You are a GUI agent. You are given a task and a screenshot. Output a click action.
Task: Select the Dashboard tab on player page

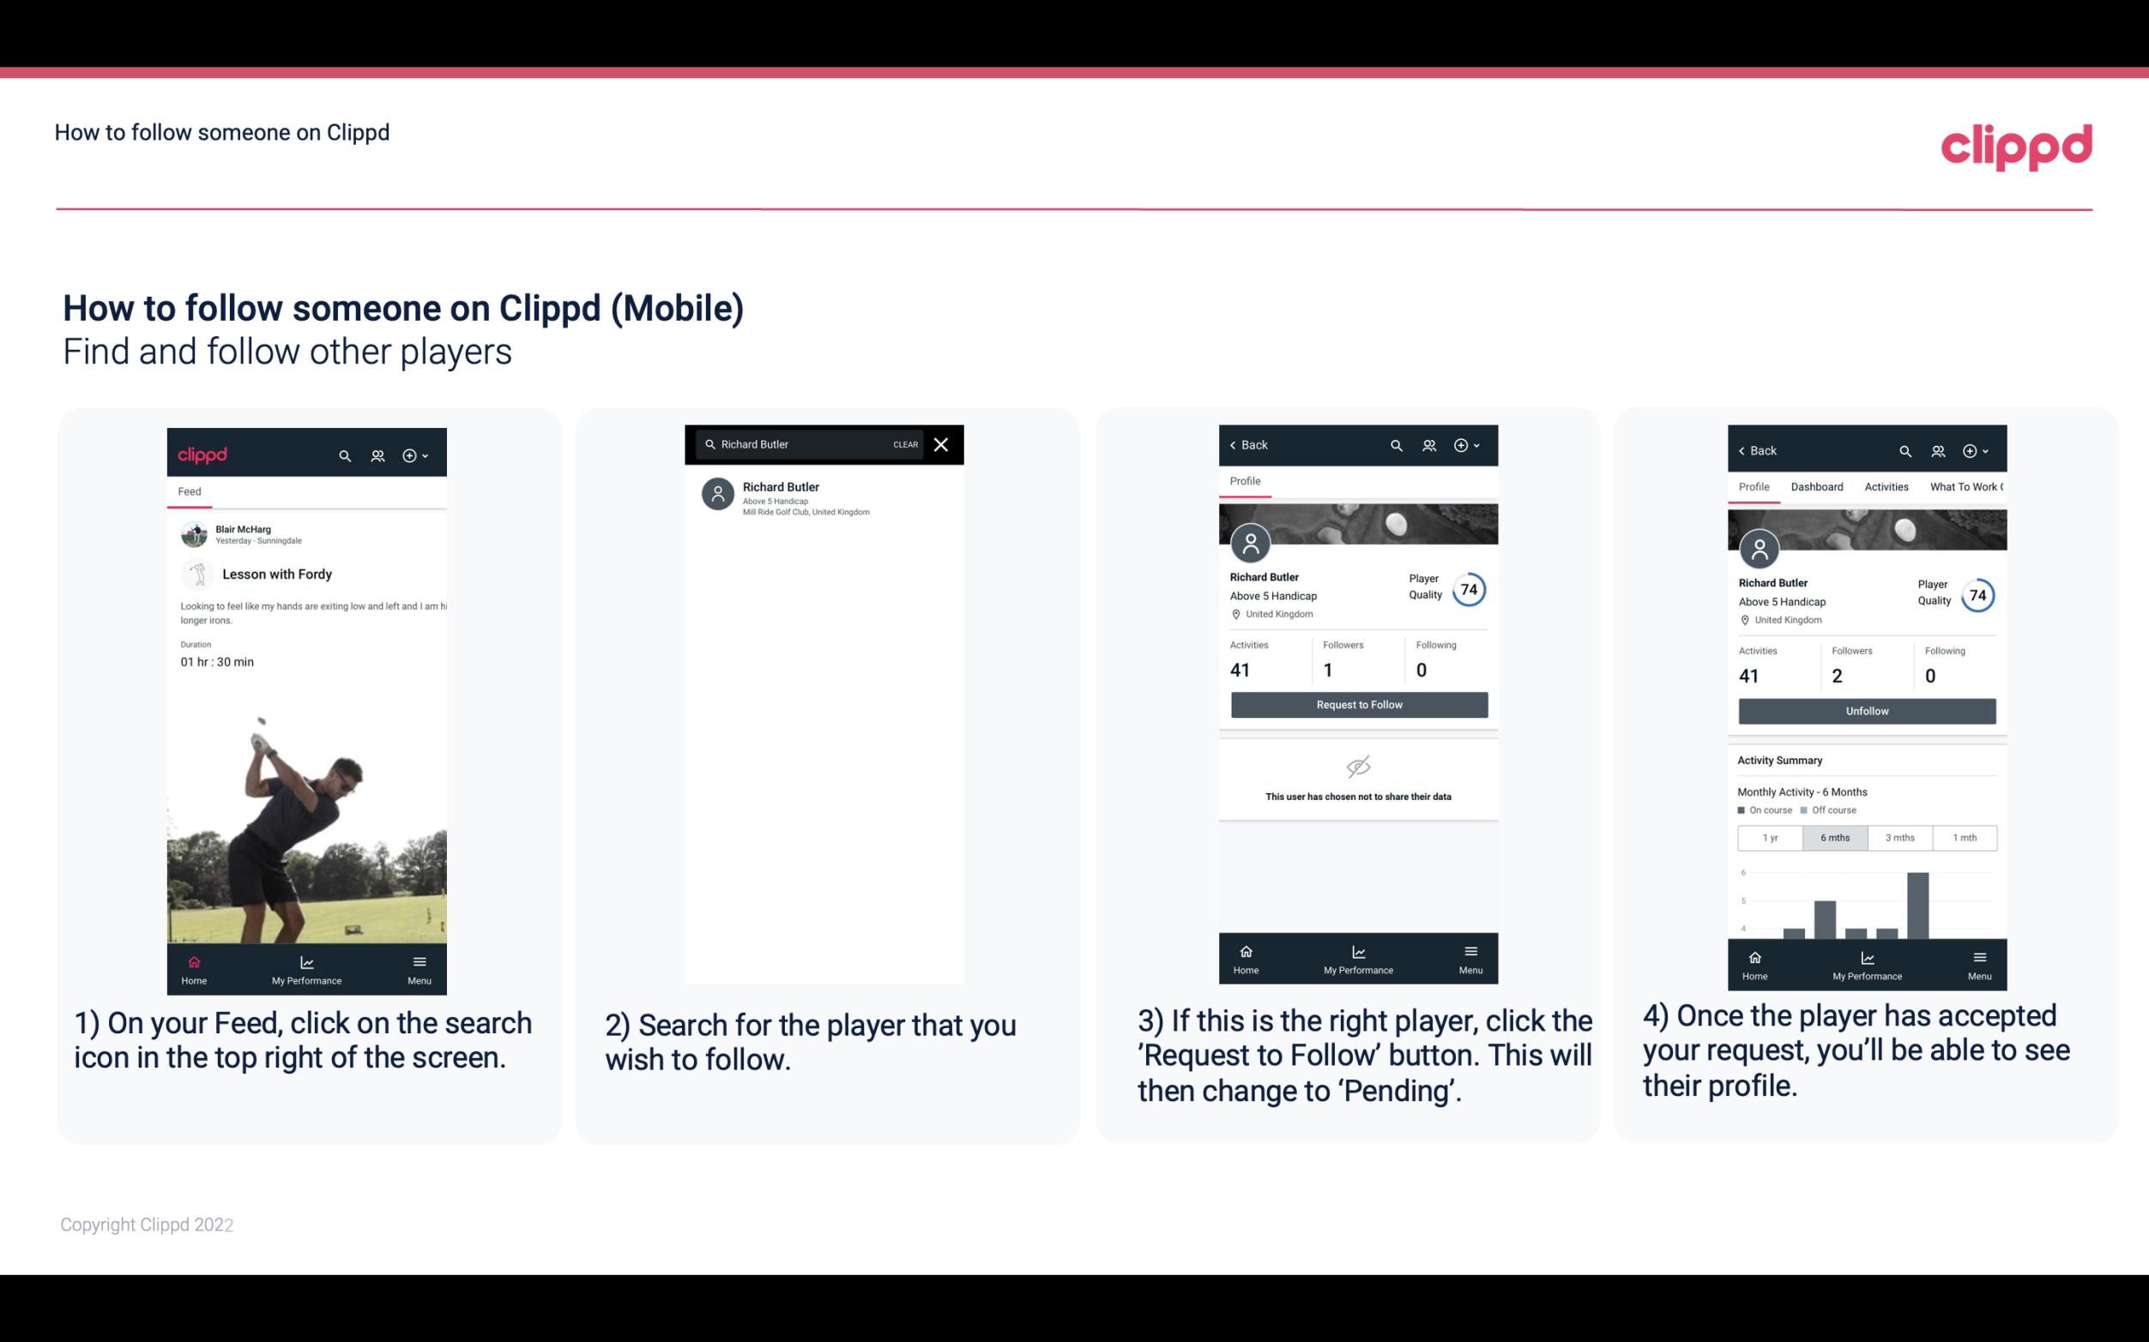(1817, 485)
